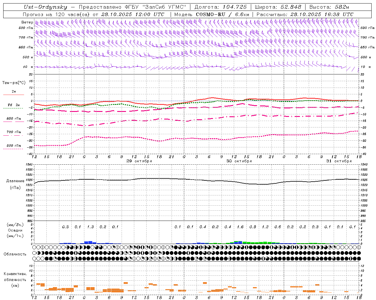376x300 pixels.
Task: Click '700 гПа' in the temperature legend
Action: click(14, 132)
